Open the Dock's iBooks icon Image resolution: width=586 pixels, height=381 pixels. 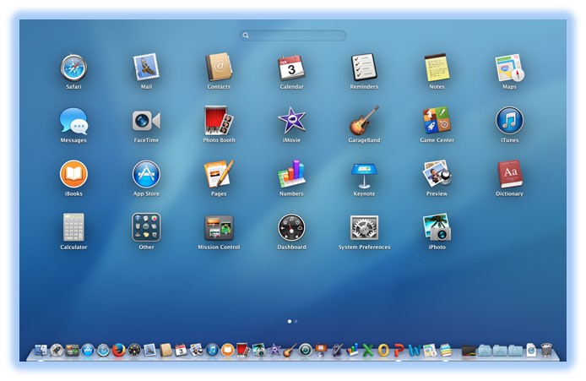(227, 351)
